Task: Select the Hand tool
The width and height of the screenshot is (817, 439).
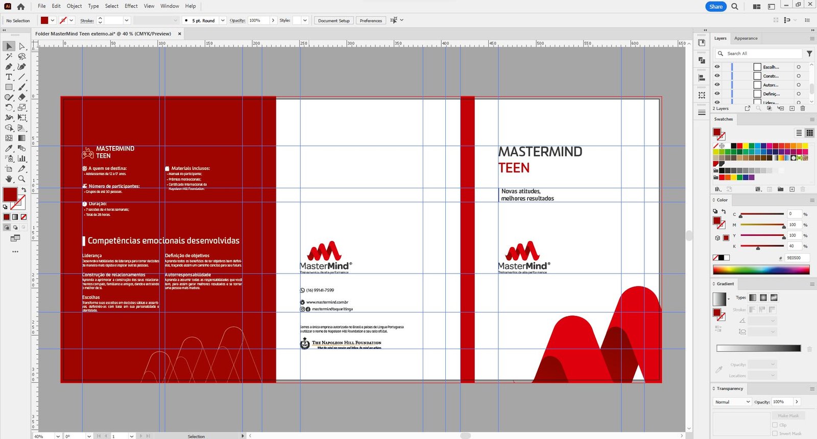Action: coord(9,179)
